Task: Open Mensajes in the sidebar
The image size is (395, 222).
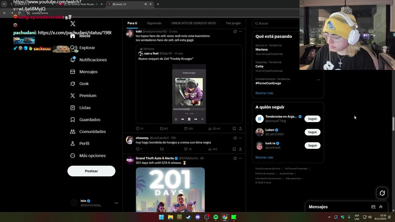Action: 84,72
